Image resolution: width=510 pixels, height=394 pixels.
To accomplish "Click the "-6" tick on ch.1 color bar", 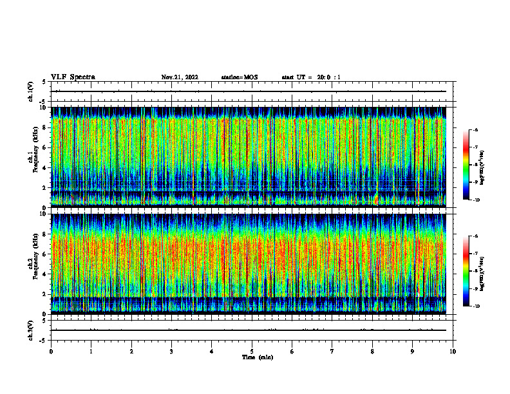I will click(x=476, y=130).
